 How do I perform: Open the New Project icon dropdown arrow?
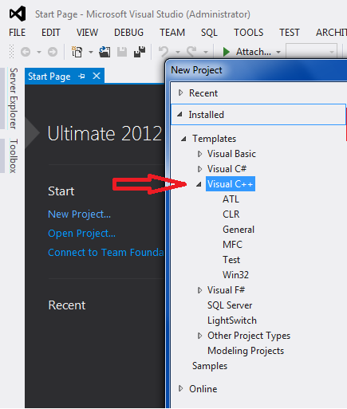[x=91, y=52]
